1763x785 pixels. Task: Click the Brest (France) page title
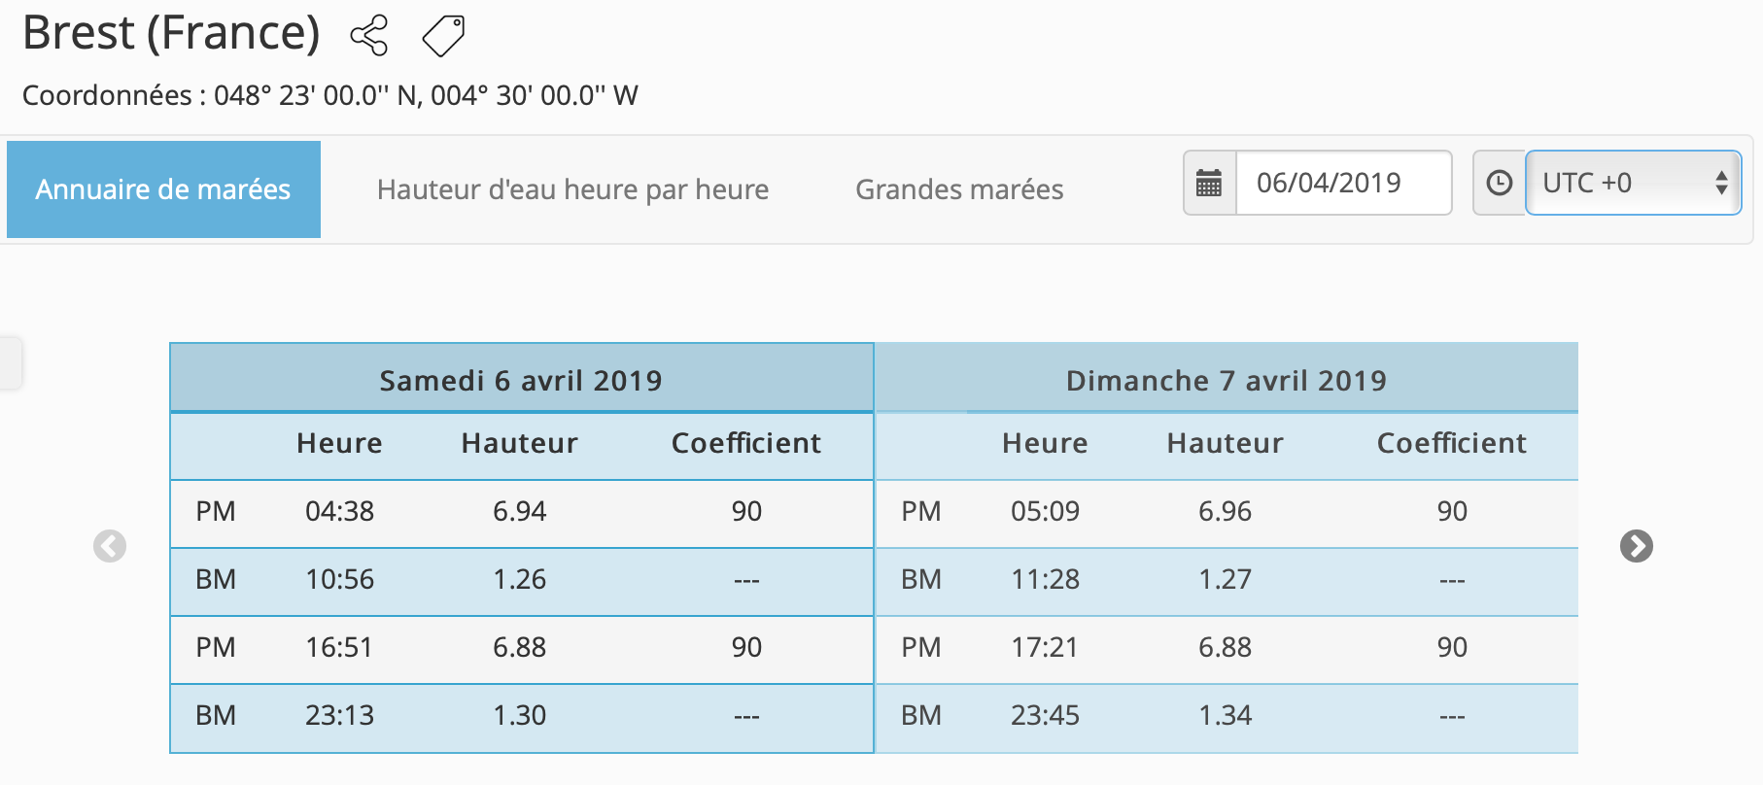[171, 33]
